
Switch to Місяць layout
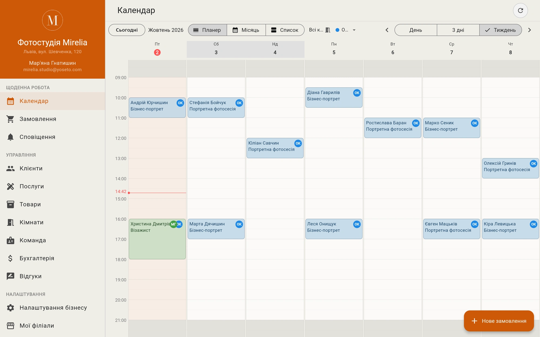pos(246,30)
